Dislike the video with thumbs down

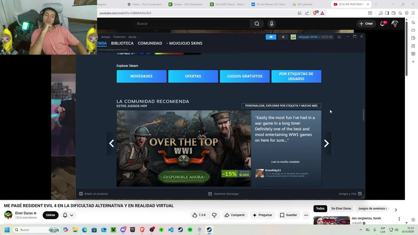click(214, 215)
